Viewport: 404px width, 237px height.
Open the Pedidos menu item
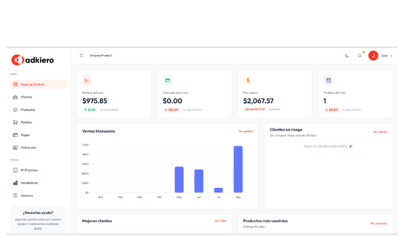click(38, 122)
